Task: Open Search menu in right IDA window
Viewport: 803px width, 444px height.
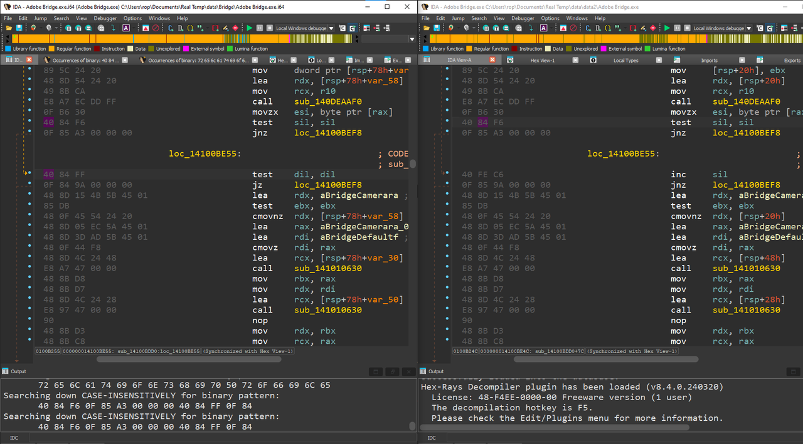Action: pyautogui.click(x=479, y=18)
